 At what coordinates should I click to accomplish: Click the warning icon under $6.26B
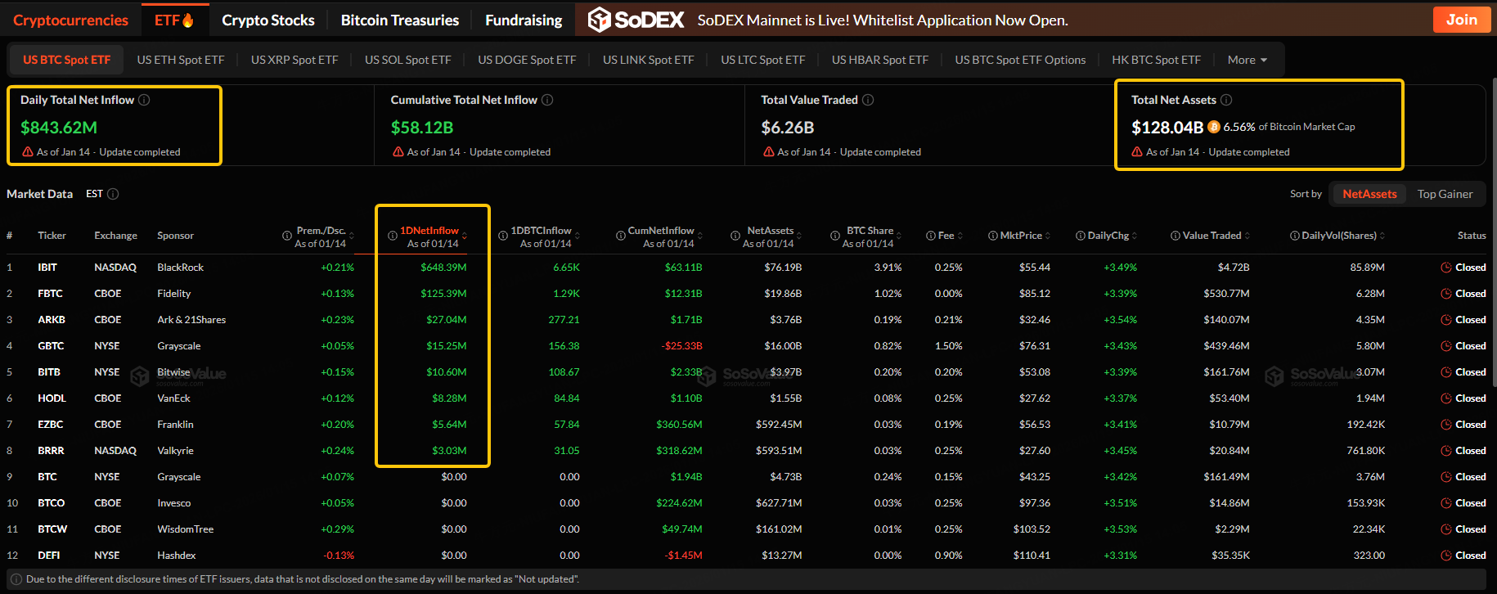point(769,152)
